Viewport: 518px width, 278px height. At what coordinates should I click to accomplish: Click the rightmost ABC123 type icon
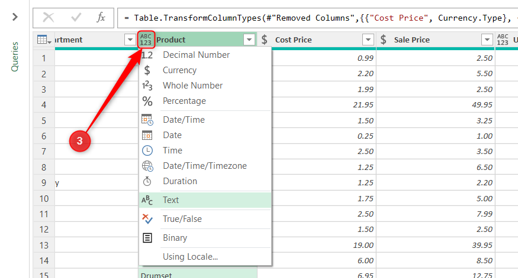503,40
